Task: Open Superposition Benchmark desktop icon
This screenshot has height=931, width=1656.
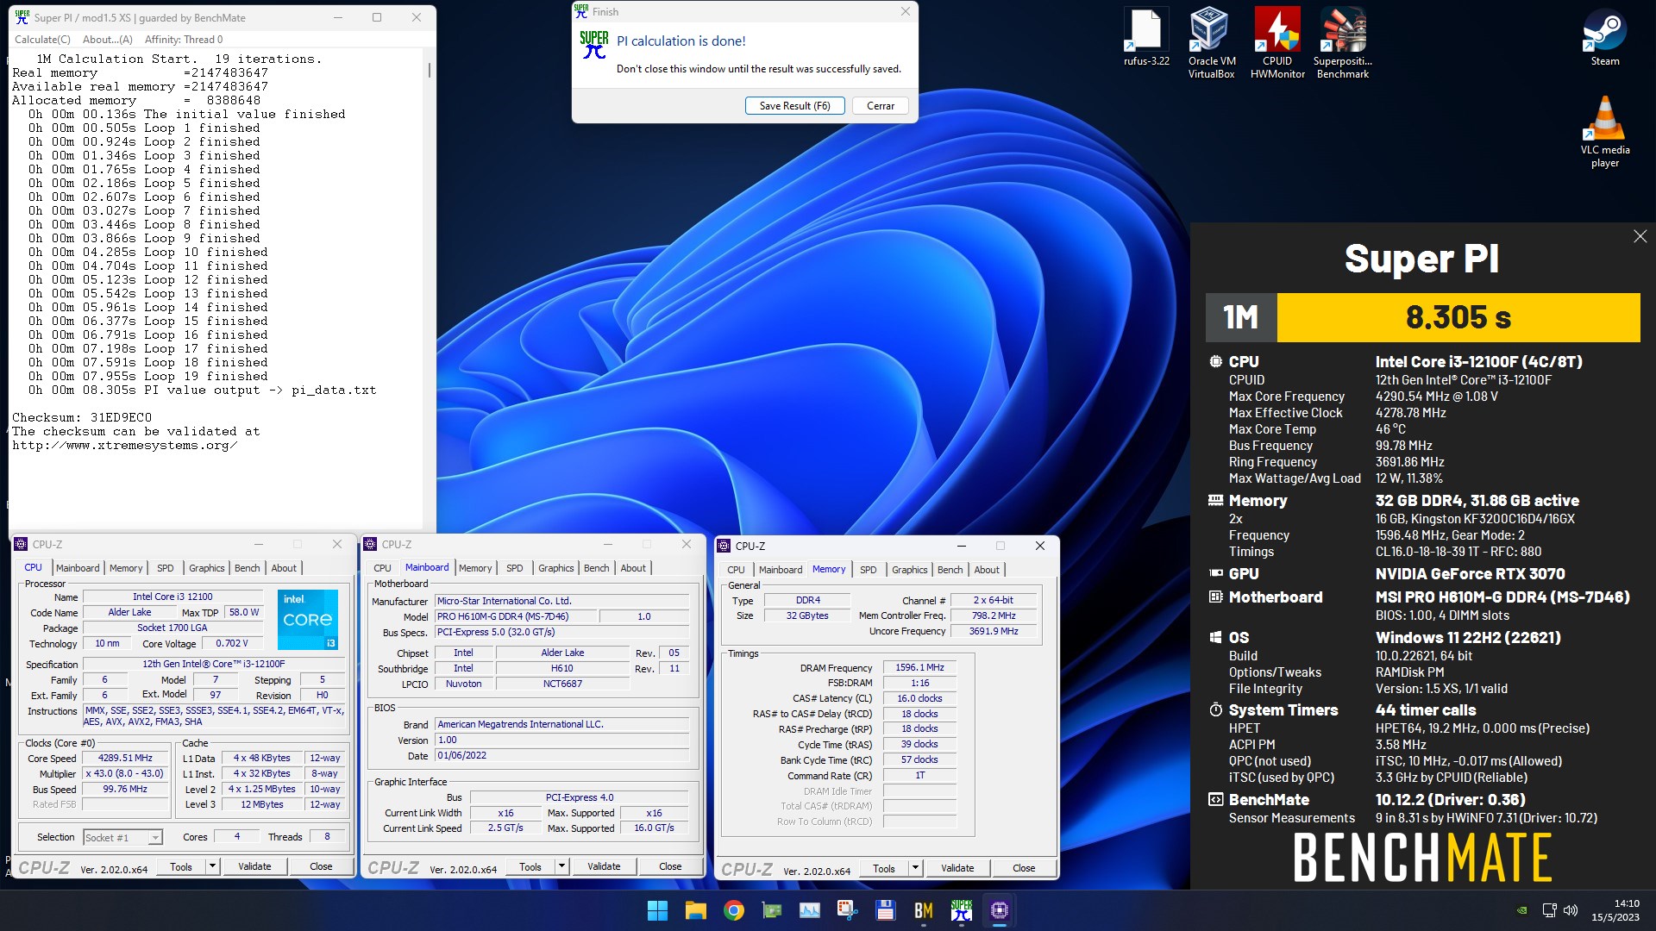Action: pos(1343,43)
